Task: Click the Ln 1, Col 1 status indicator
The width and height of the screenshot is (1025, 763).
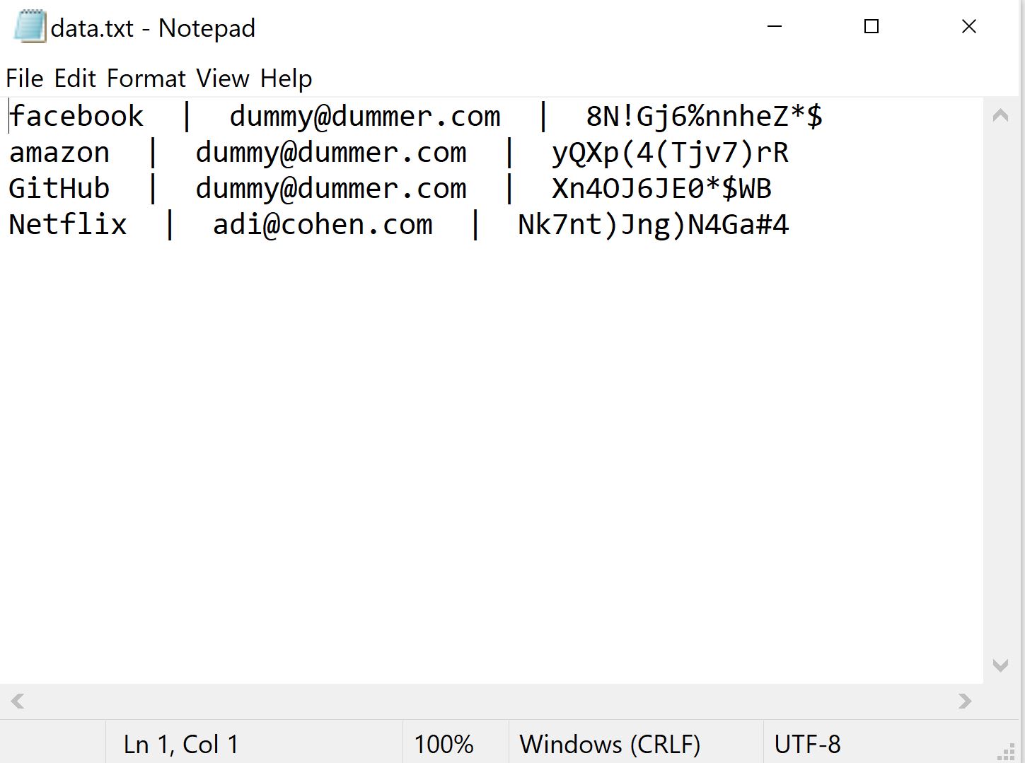Action: (179, 744)
